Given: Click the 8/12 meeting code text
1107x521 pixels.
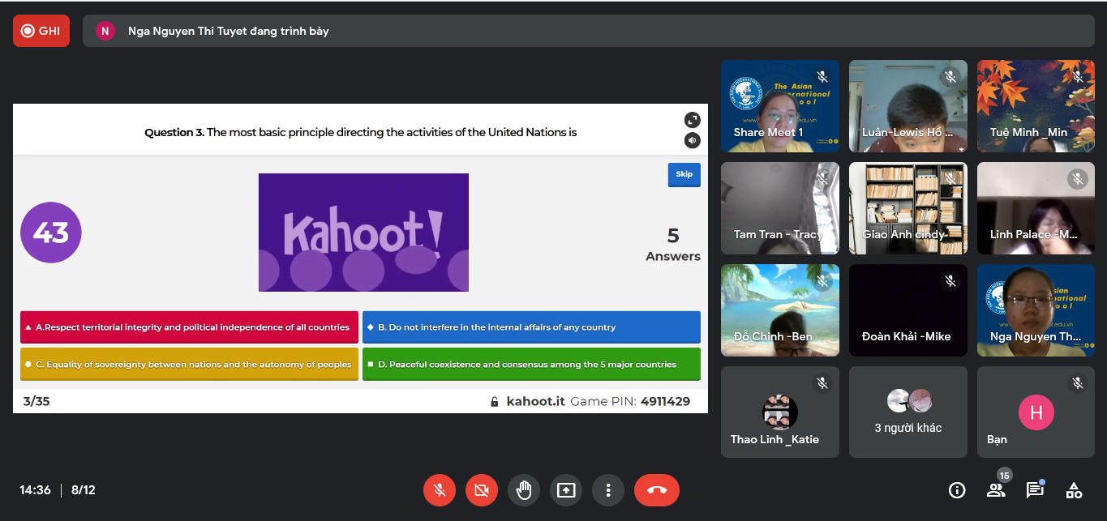Looking at the screenshot, I should point(84,490).
